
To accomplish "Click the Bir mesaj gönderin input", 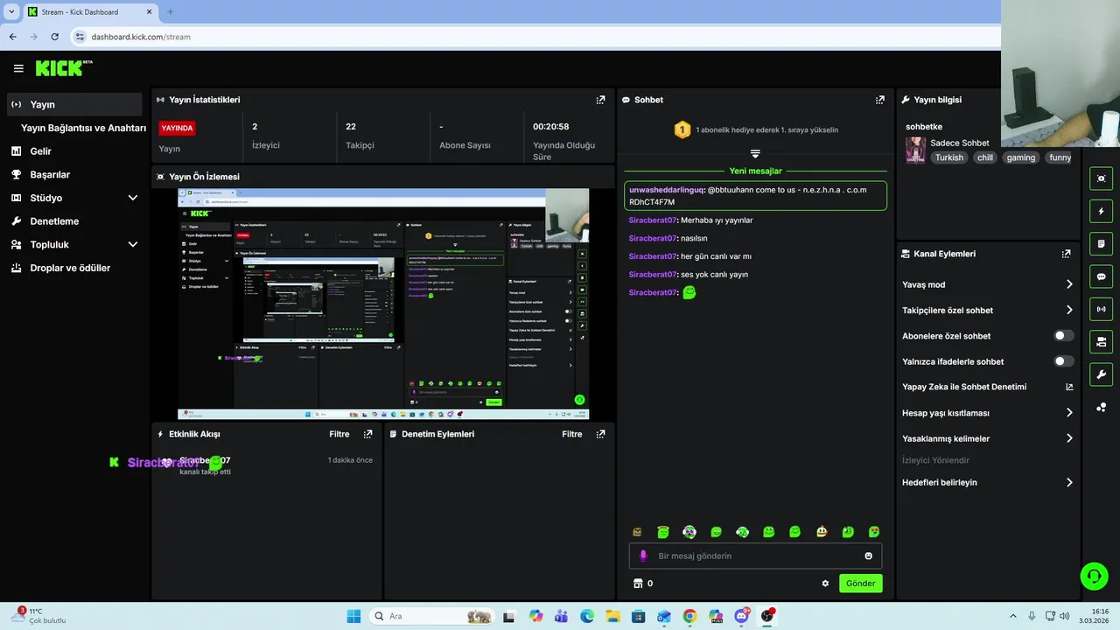I will click(755, 556).
